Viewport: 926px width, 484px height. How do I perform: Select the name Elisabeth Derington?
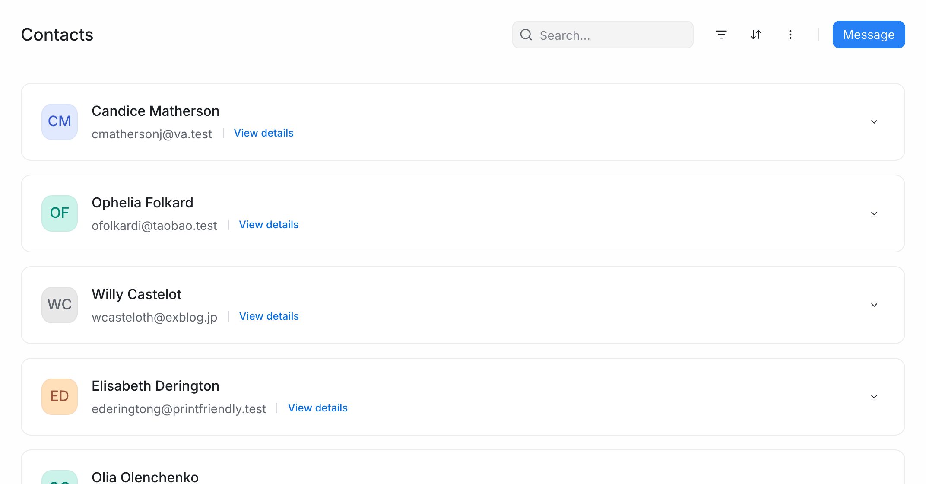(155, 386)
